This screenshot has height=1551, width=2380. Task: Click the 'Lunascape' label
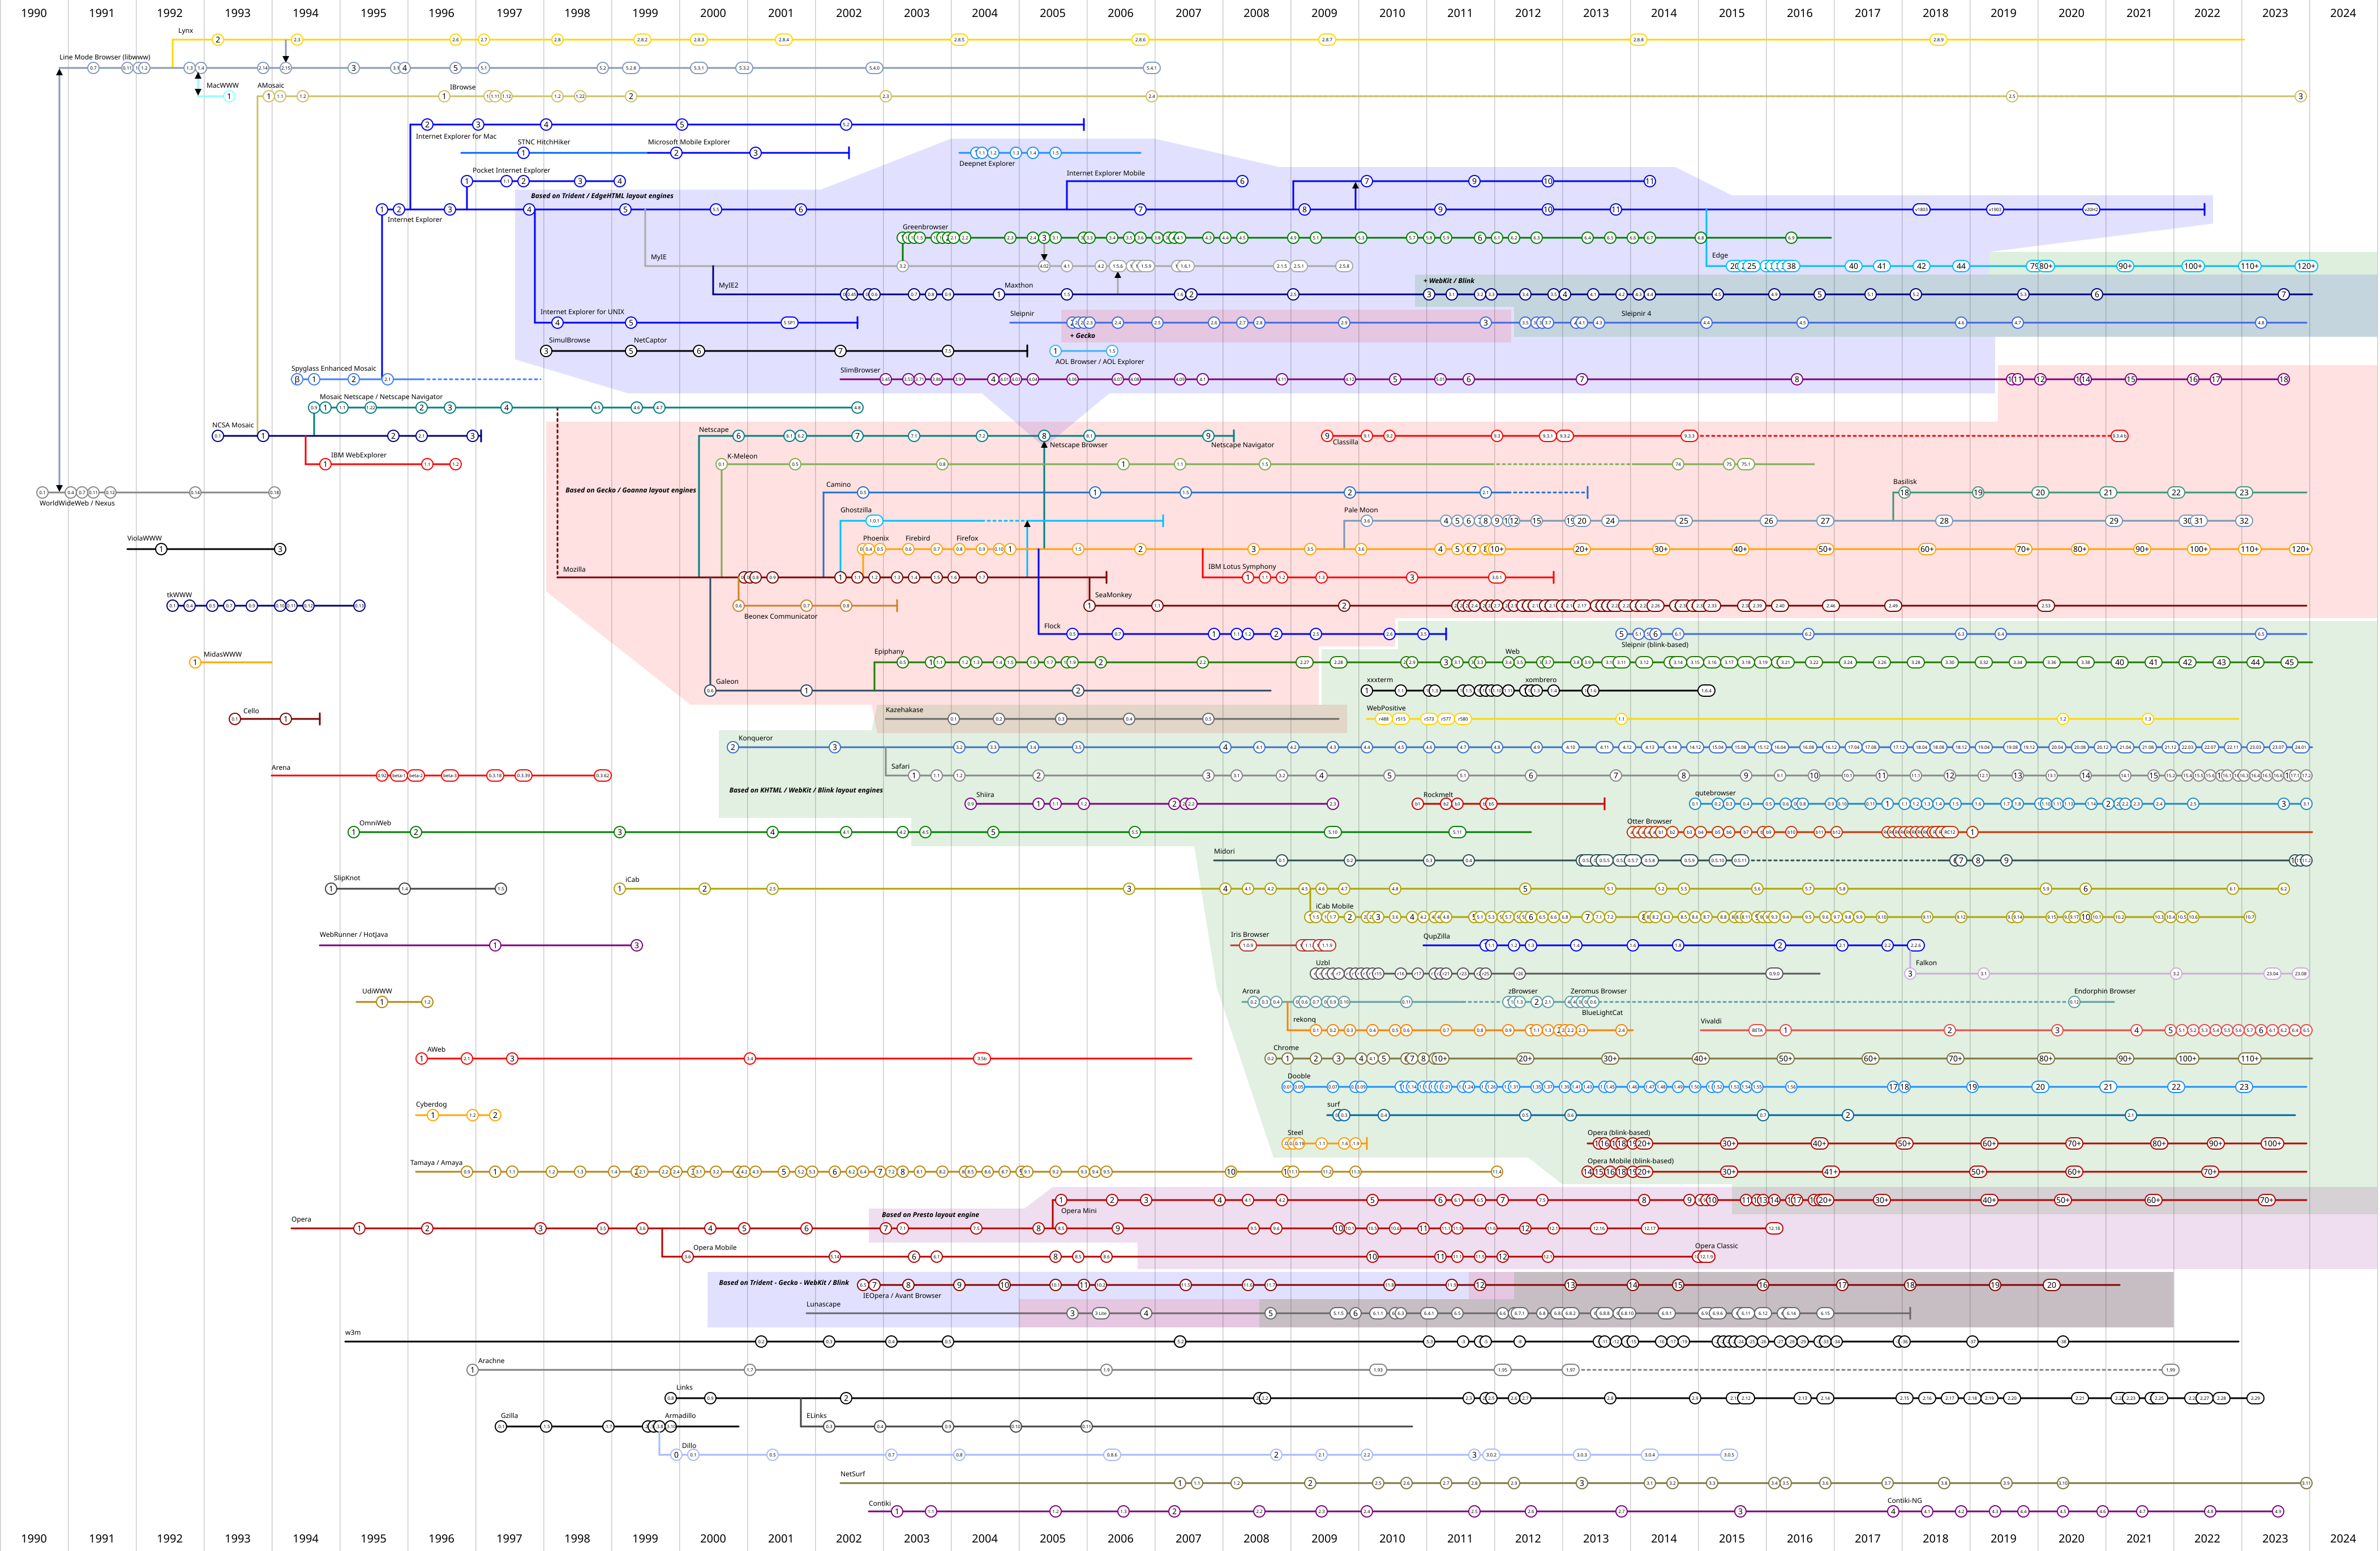coord(823,1304)
